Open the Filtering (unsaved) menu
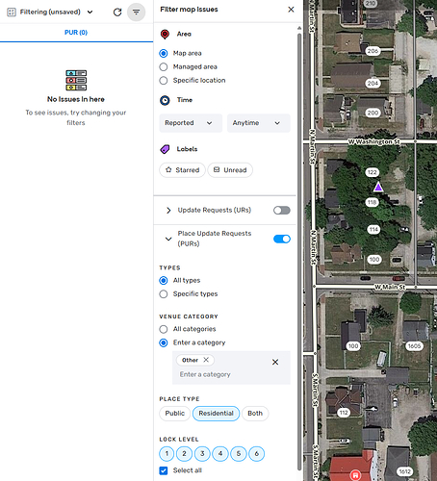437x481 pixels. coord(50,13)
